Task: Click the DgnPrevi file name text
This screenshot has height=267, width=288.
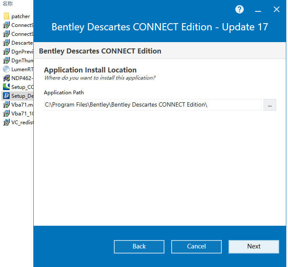Action: (x=22, y=52)
